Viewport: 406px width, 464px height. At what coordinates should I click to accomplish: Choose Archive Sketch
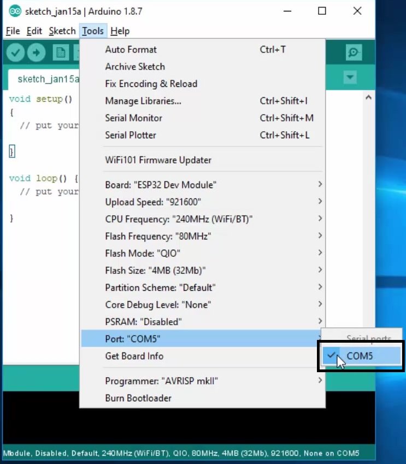[x=203, y=67]
